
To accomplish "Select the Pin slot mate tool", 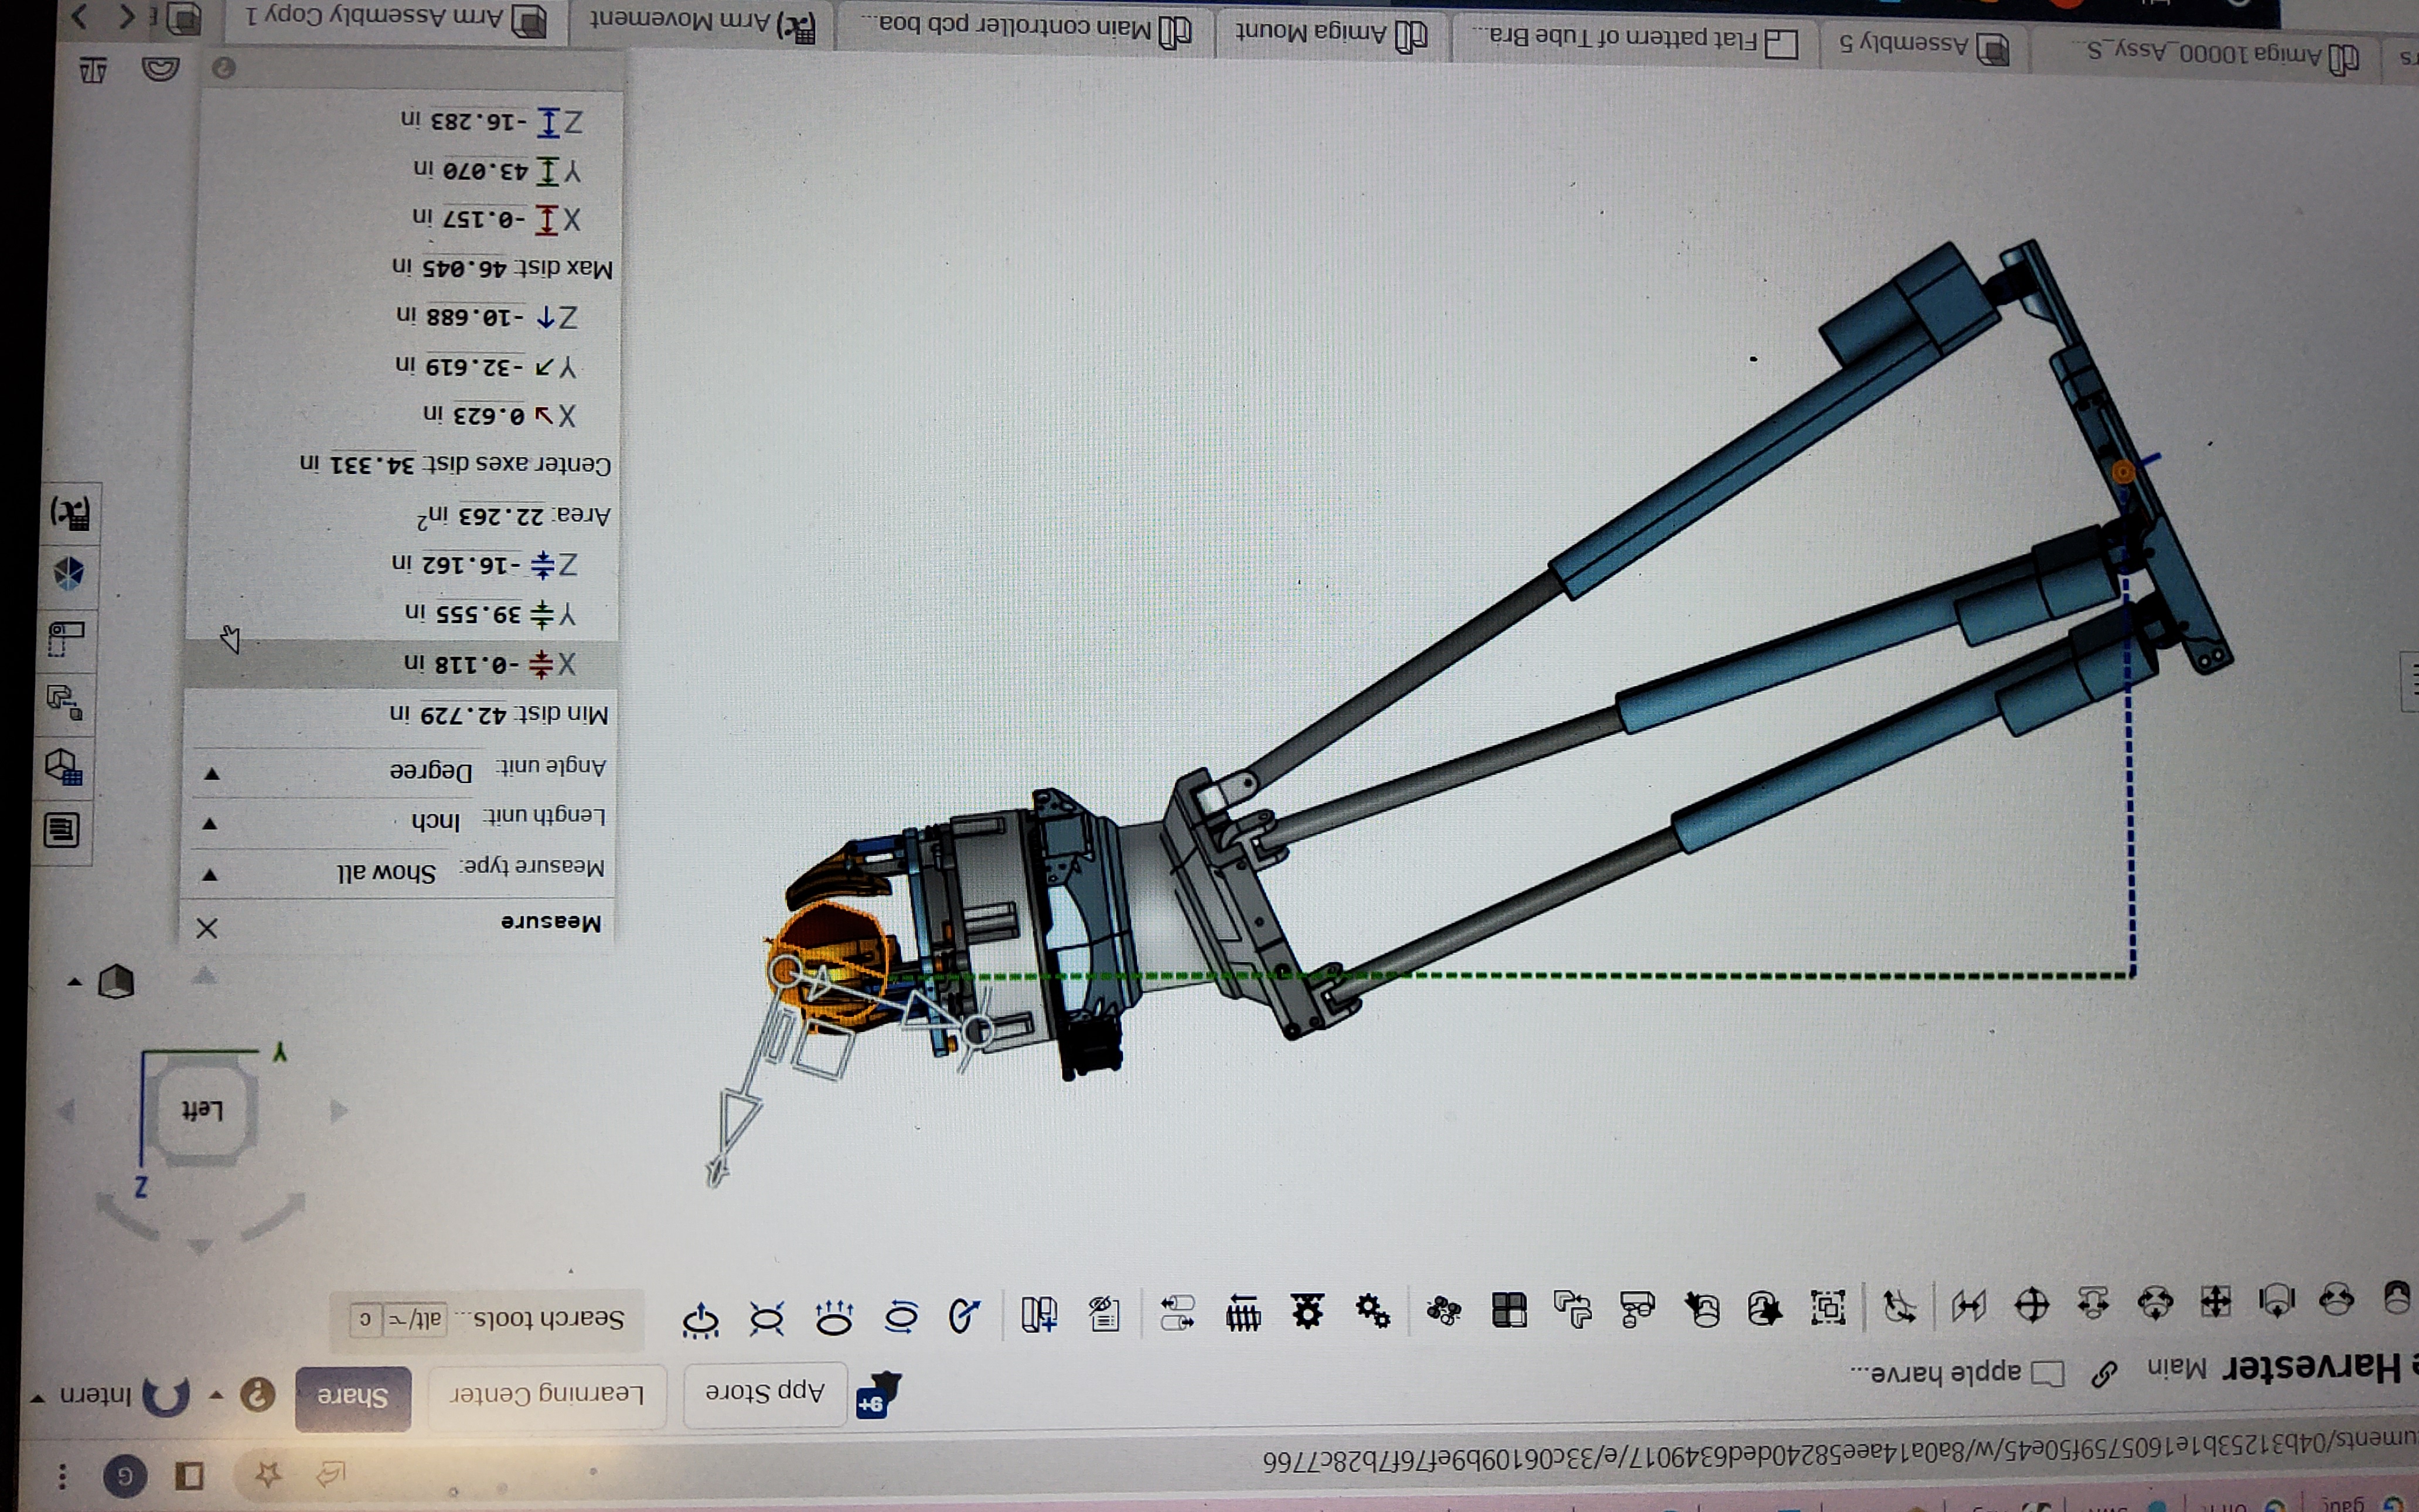I will 2093,1302.
